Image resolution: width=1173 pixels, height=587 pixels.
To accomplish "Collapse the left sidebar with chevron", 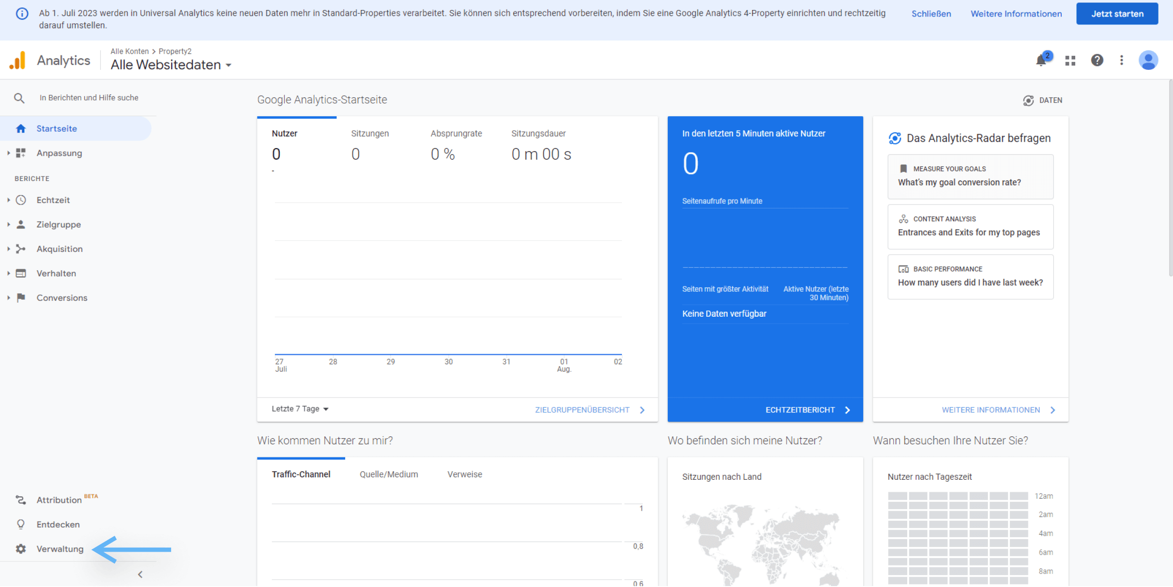I will [140, 575].
